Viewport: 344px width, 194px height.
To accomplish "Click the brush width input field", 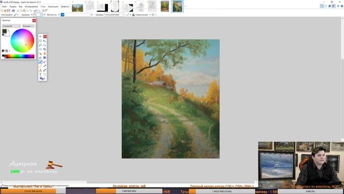I will pos(37,15).
